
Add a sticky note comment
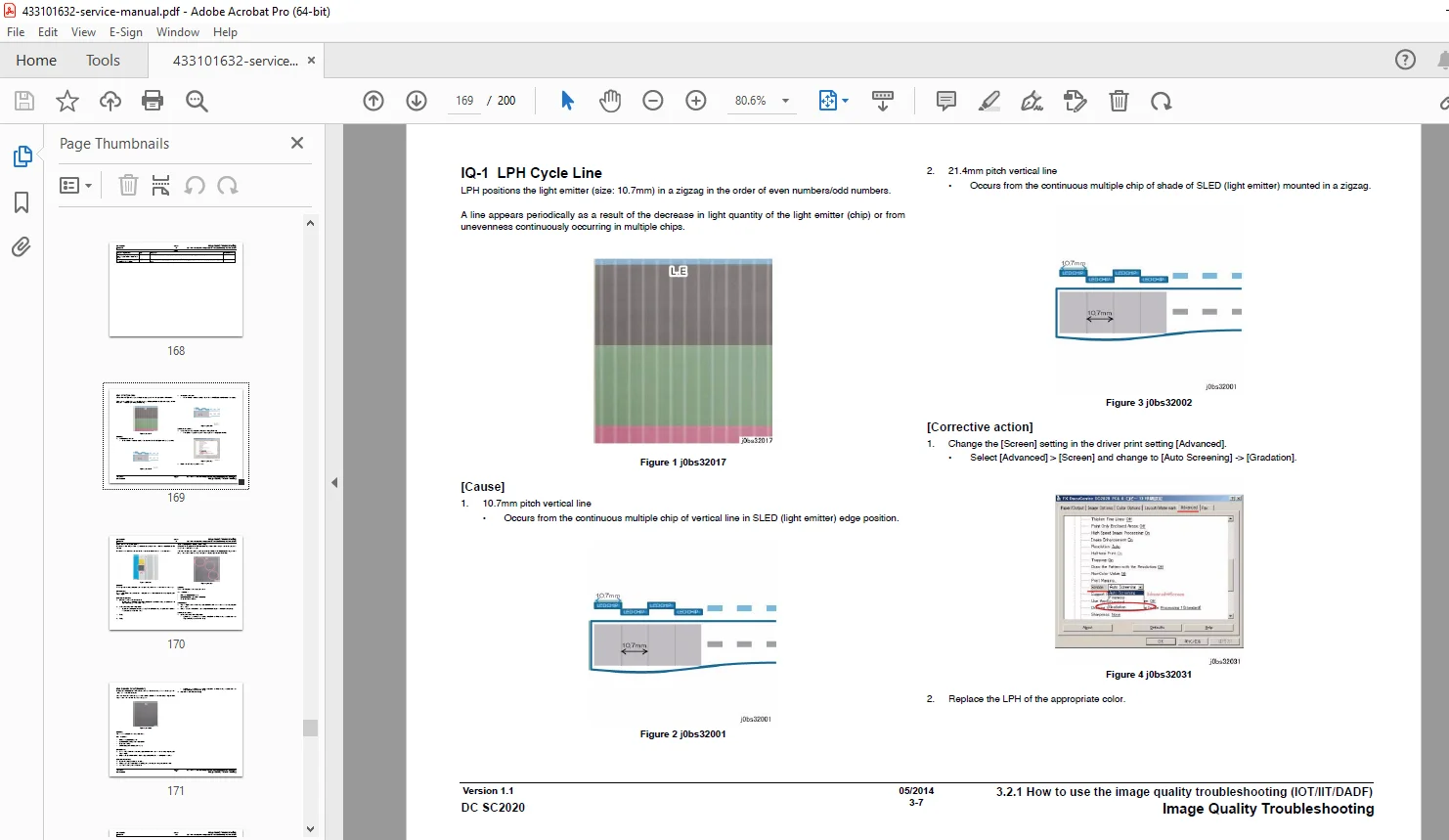pyautogui.click(x=946, y=101)
